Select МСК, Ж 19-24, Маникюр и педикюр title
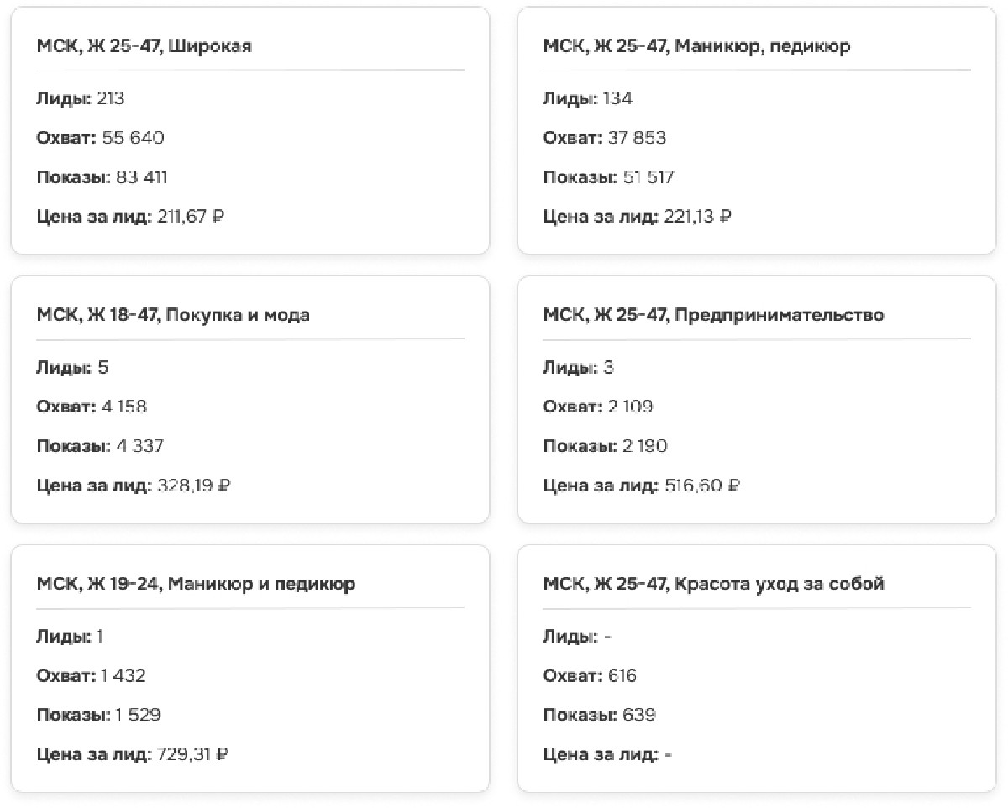The height and width of the screenshot is (808, 1008). click(196, 584)
